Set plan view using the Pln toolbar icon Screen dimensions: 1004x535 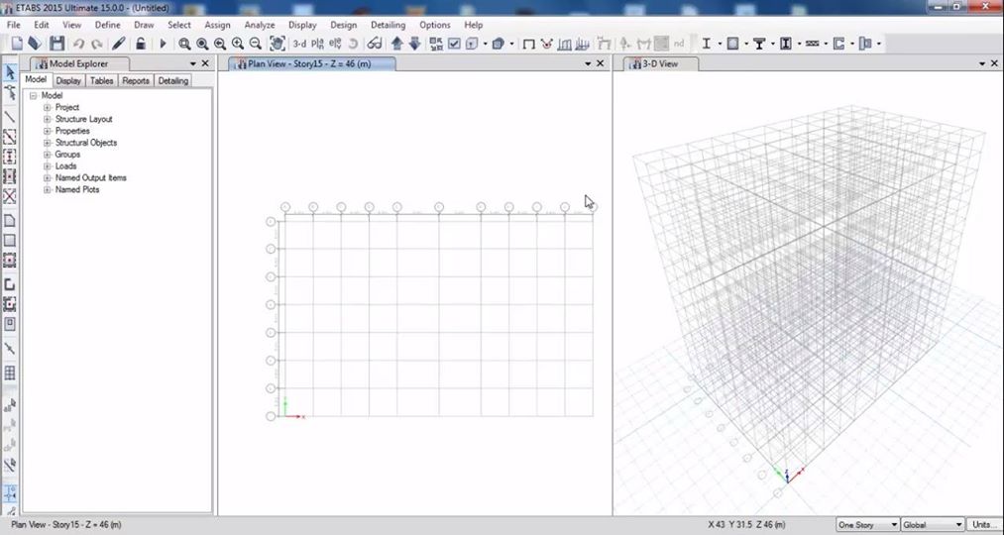[317, 44]
